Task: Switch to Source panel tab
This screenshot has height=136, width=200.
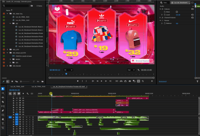Action: (x=165, y=3)
